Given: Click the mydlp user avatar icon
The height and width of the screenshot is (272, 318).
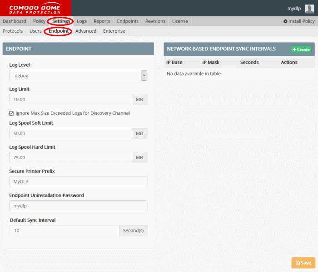Looking at the screenshot, I should coord(309,9).
